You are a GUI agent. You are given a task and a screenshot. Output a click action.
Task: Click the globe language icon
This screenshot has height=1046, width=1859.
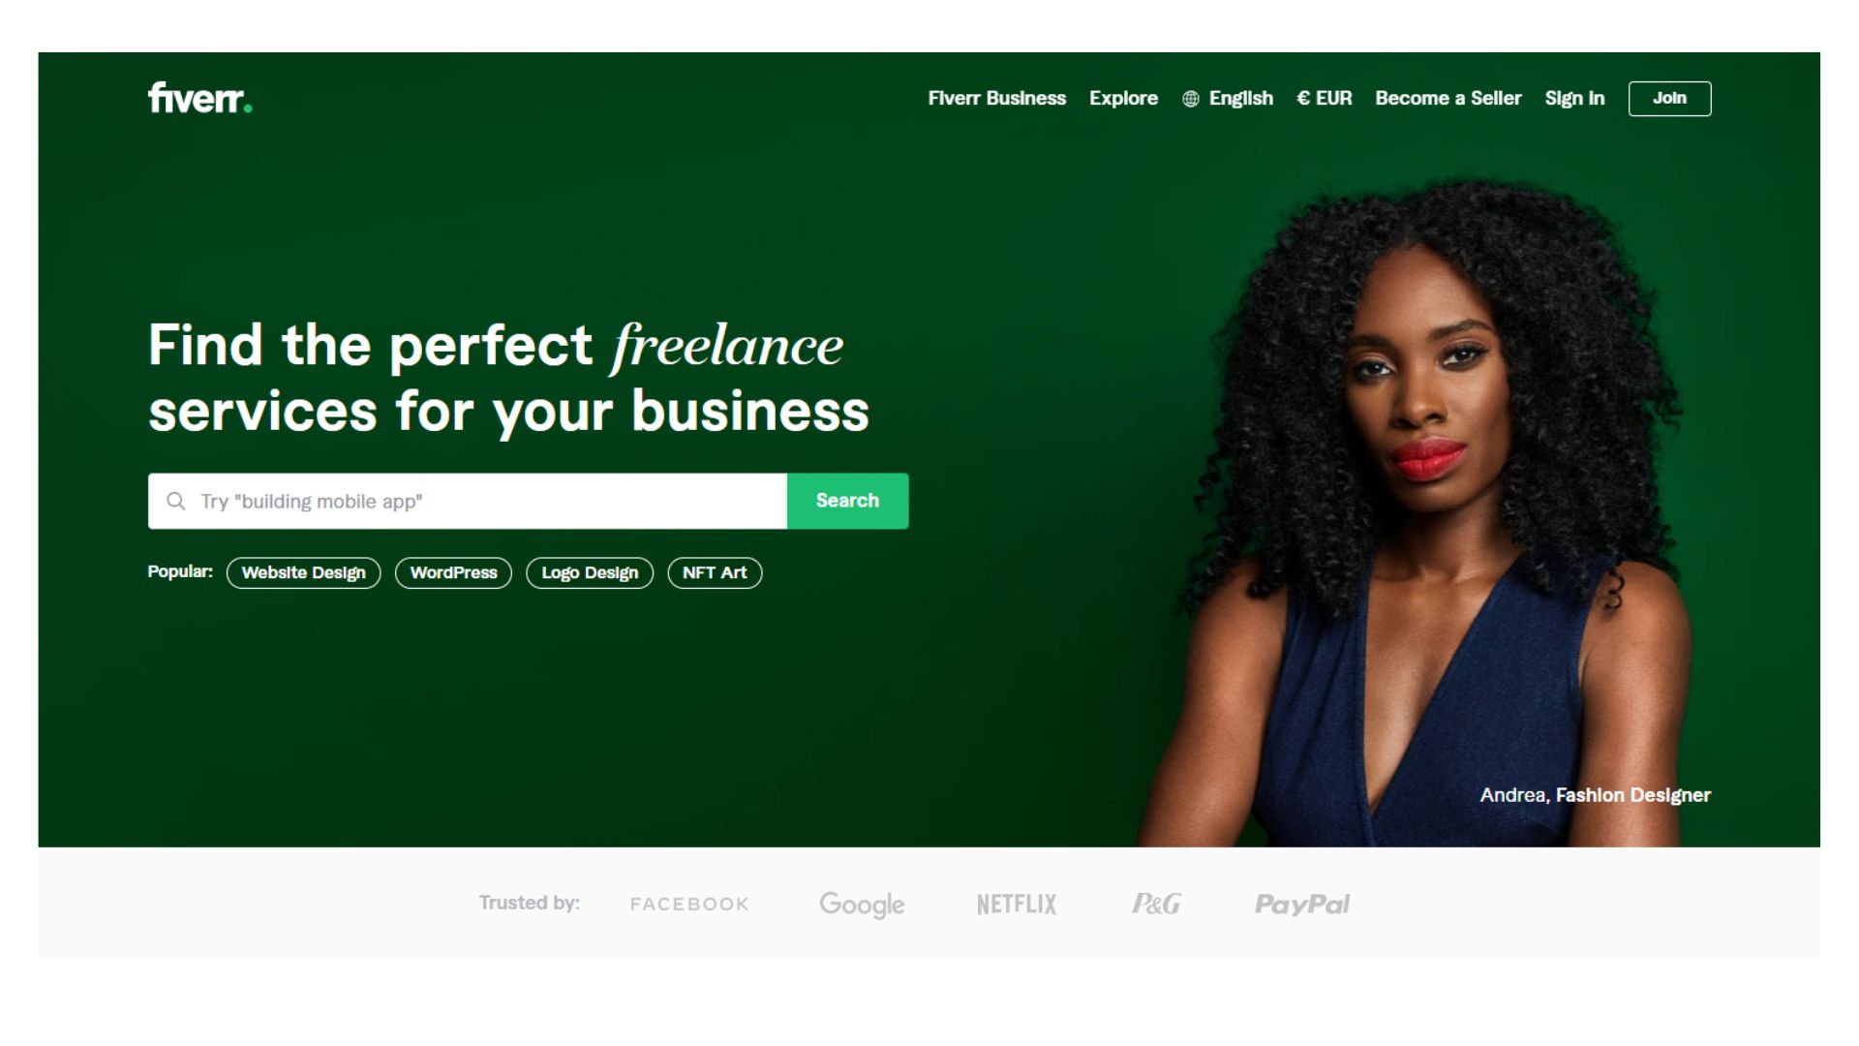point(1191,99)
